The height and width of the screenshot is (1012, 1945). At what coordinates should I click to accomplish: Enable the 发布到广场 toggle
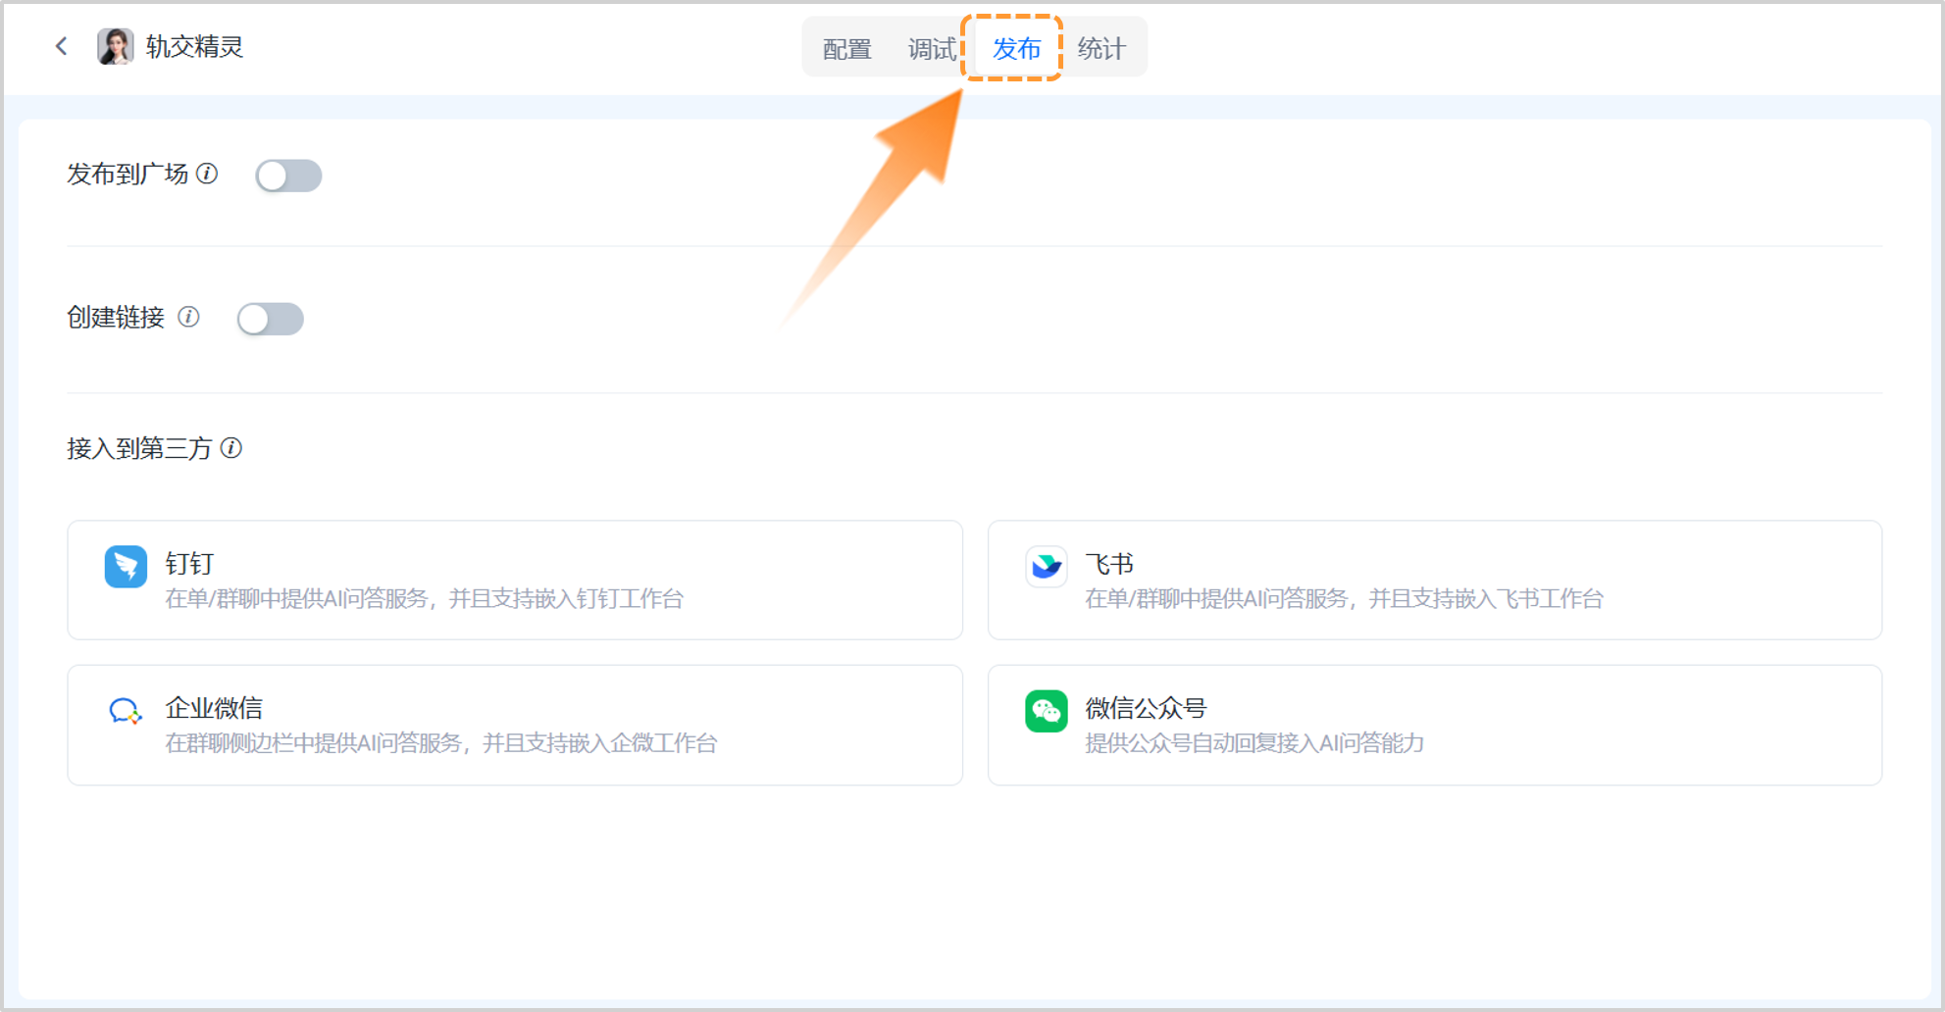288,176
